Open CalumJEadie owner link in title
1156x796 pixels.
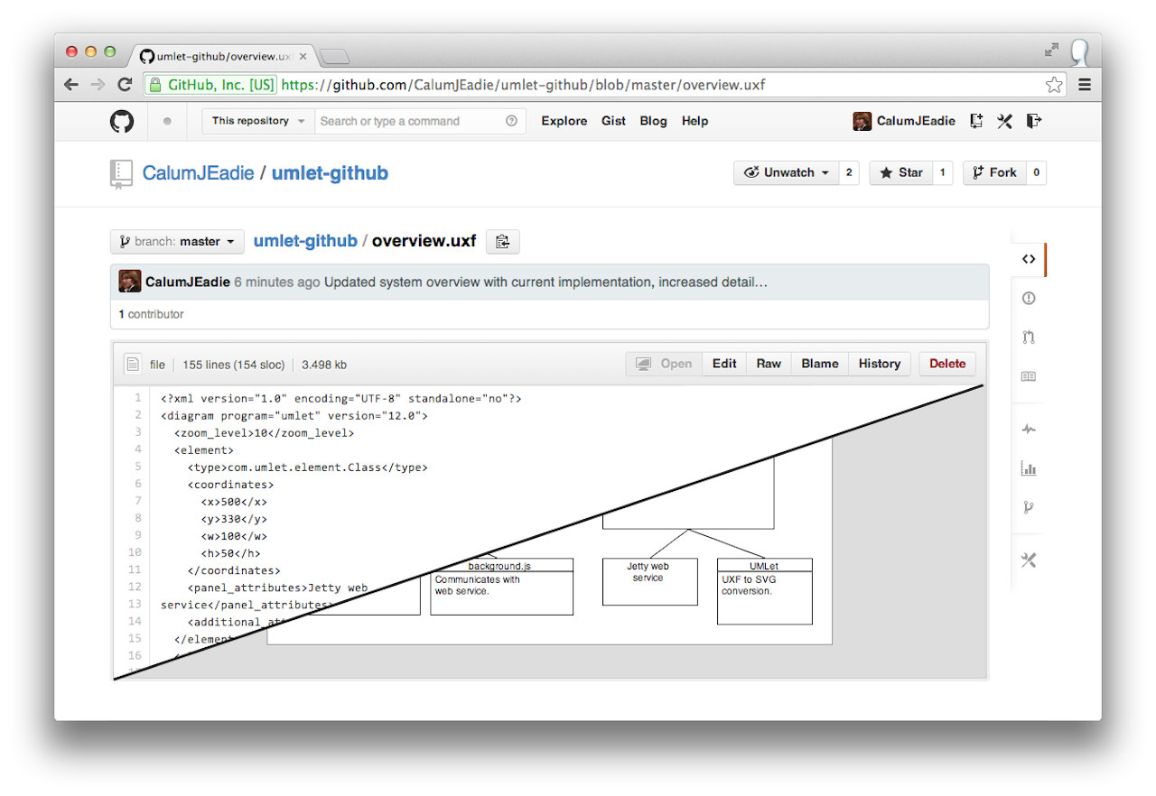coord(198,173)
